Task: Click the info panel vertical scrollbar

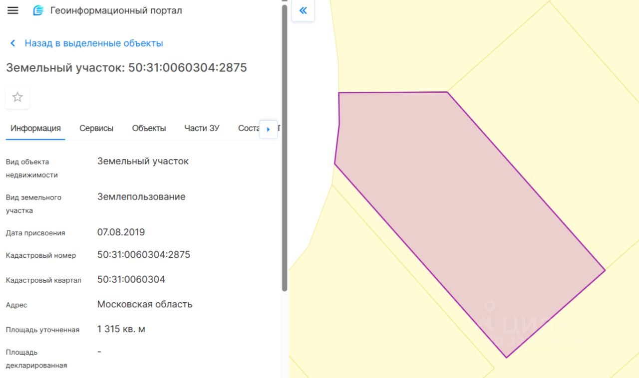Action: click(285, 150)
